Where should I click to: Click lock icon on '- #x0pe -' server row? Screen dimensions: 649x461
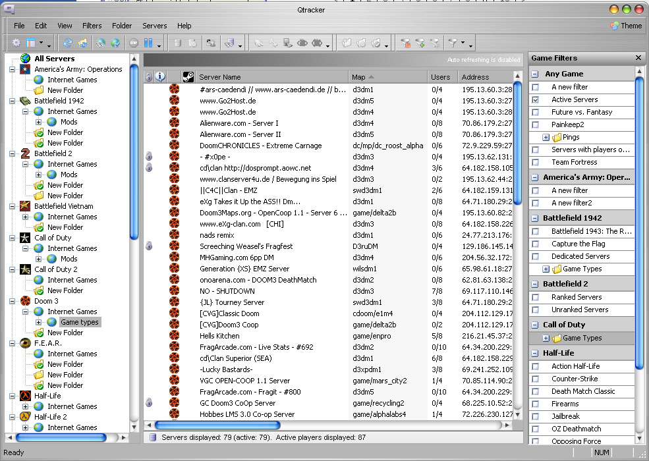click(x=149, y=157)
